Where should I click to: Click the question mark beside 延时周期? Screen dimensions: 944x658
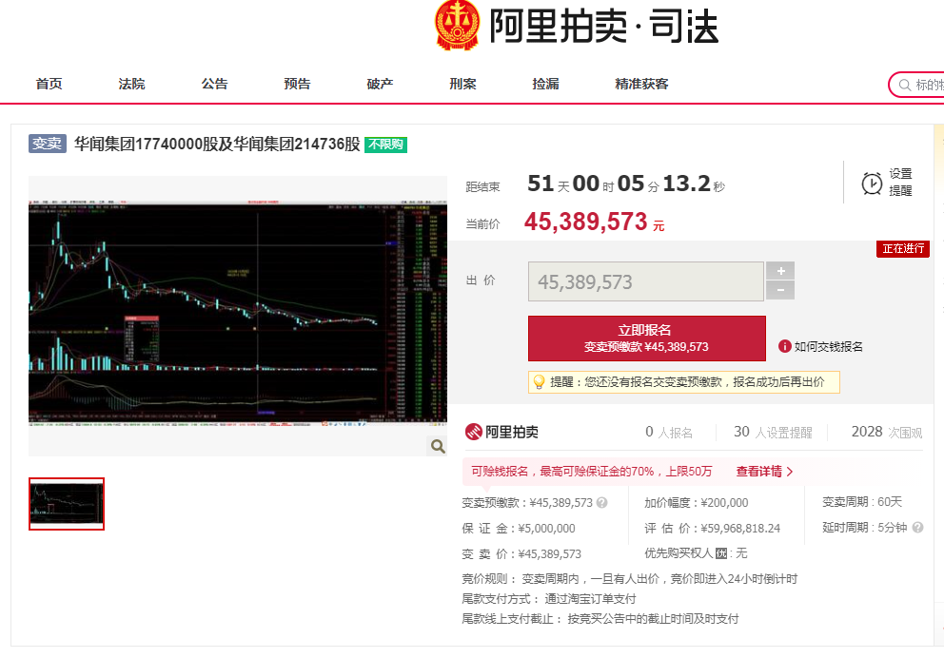(x=917, y=528)
